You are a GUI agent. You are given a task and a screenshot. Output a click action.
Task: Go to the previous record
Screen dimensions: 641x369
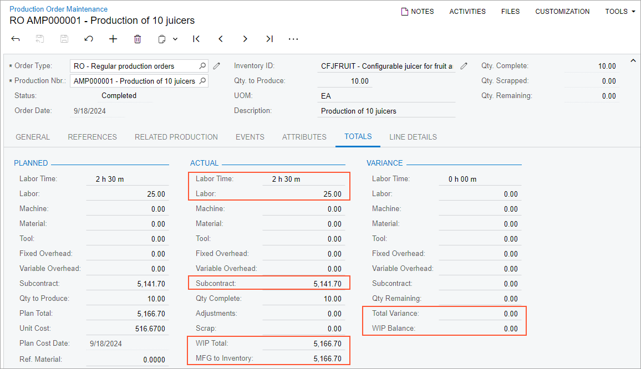221,39
